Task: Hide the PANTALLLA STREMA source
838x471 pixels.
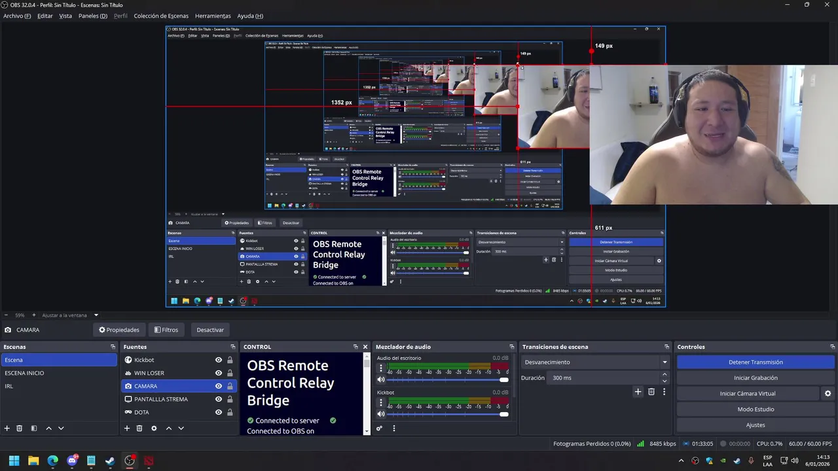Action: 219,399
